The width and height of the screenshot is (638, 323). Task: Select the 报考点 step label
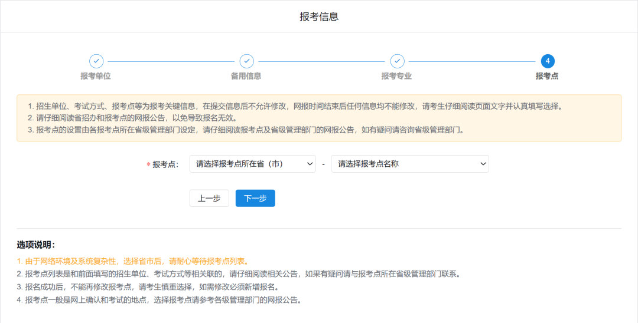[x=547, y=76]
